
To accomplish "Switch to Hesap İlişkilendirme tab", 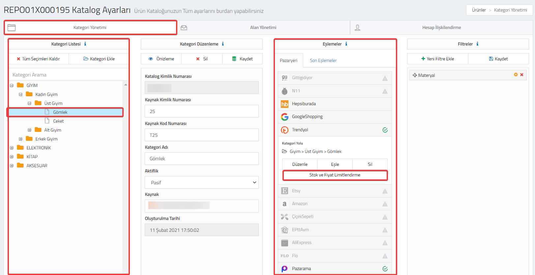I will tap(441, 27).
